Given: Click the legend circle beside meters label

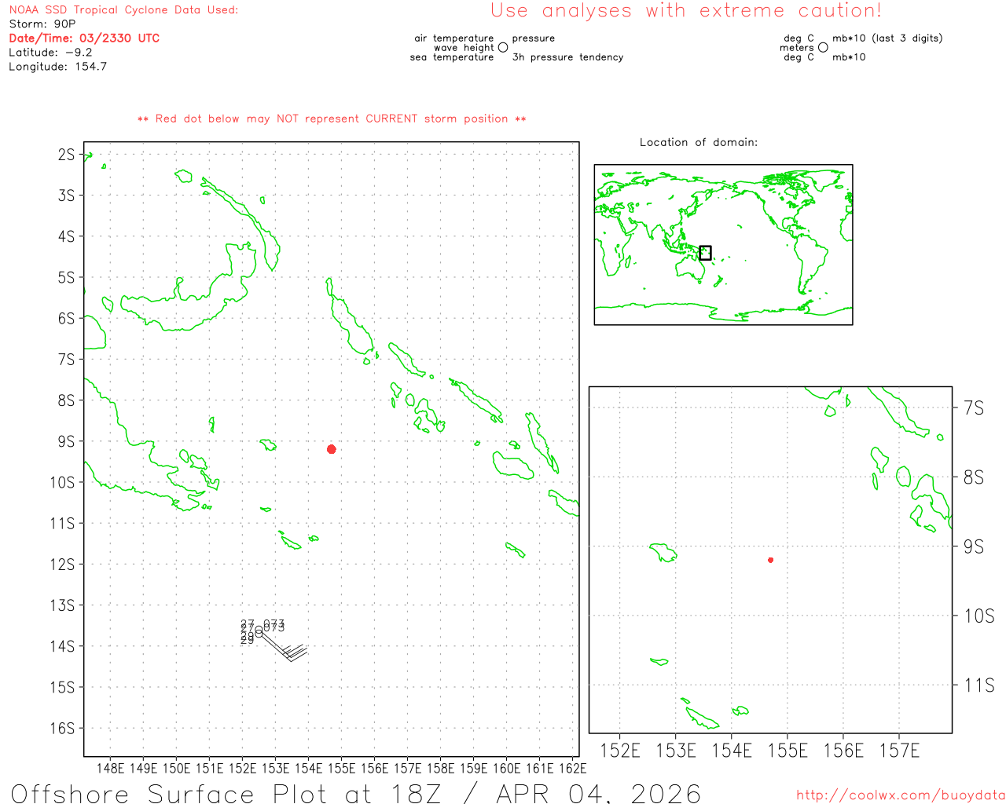Looking at the screenshot, I should [x=823, y=48].
